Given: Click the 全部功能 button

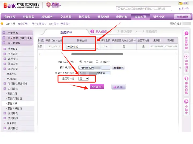Looking at the screenshot, I should [x=182, y=17].
